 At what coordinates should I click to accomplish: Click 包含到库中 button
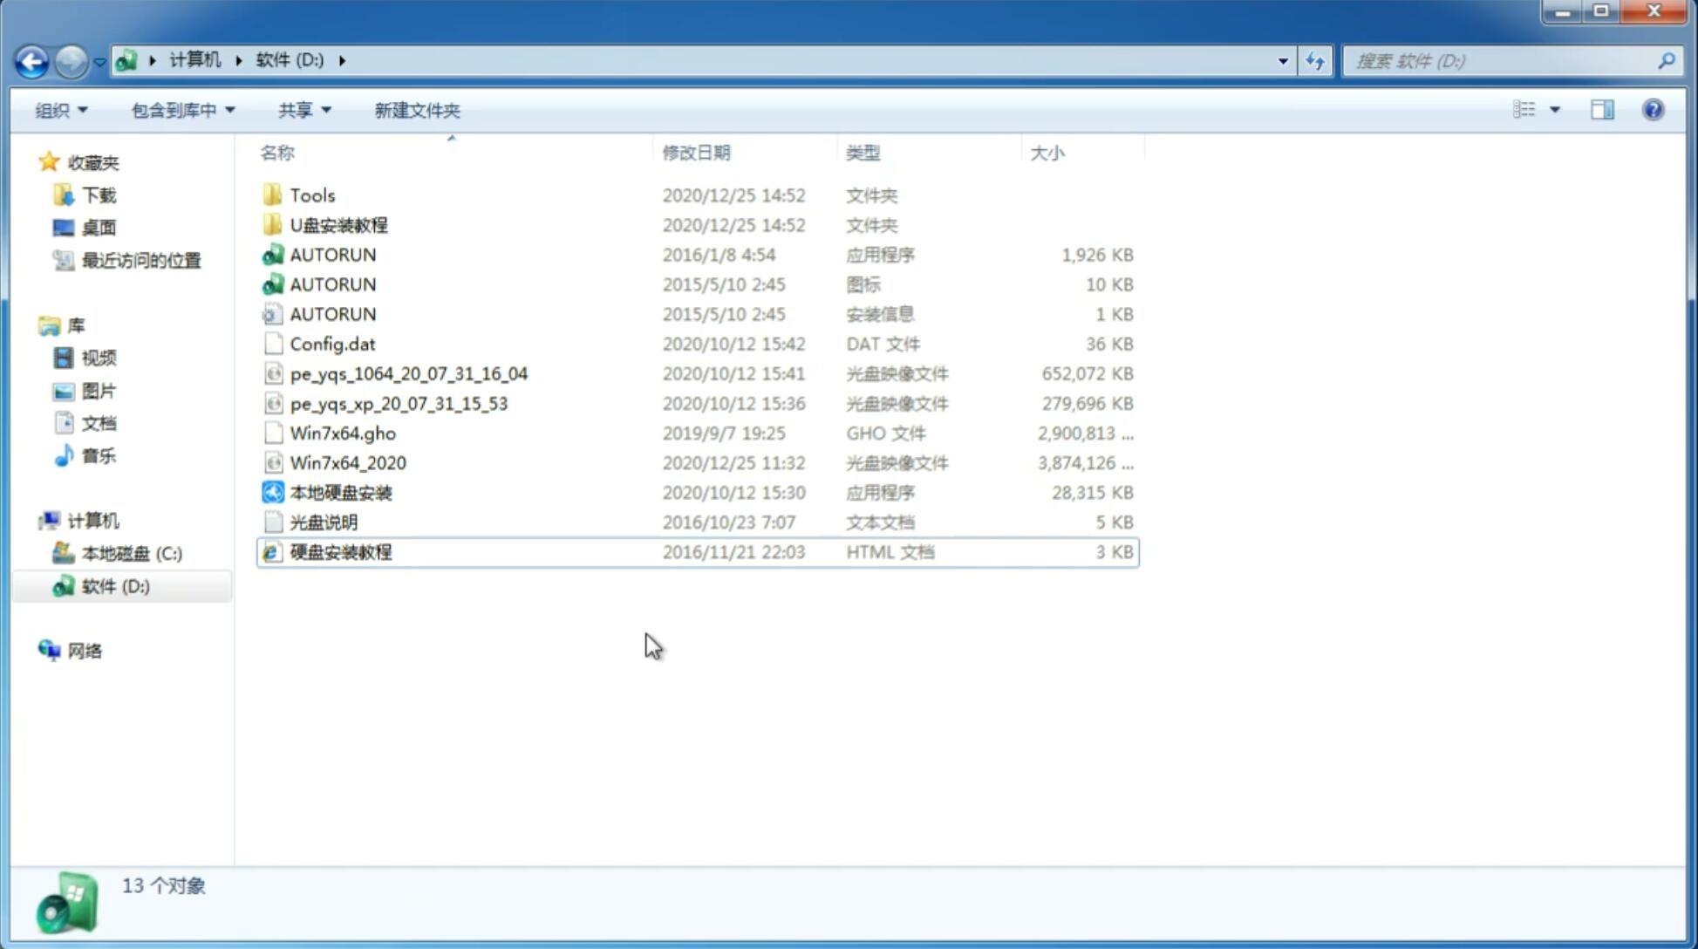tap(181, 110)
